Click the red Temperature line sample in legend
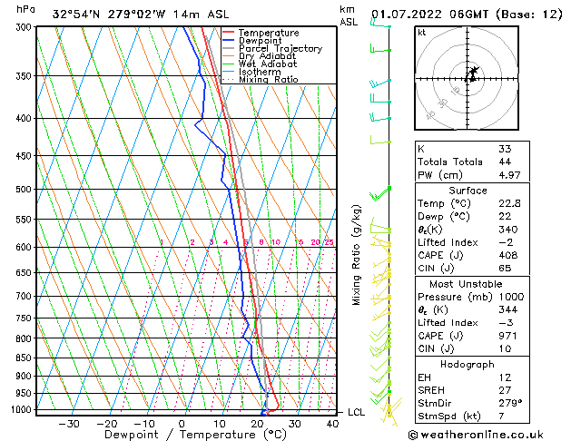This screenshot has height=441, width=571. pos(229,33)
